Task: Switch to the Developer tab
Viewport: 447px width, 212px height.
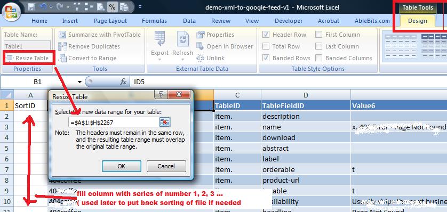Action: [x=289, y=21]
